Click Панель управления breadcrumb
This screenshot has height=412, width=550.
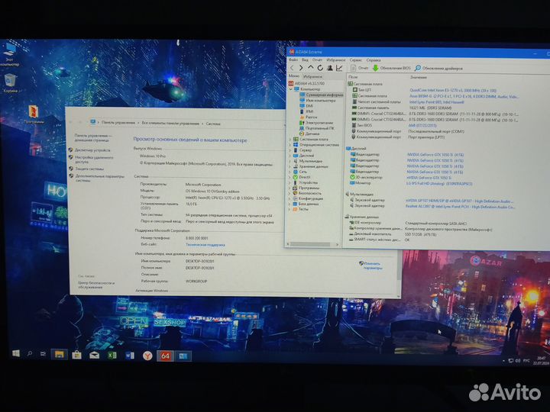point(118,123)
